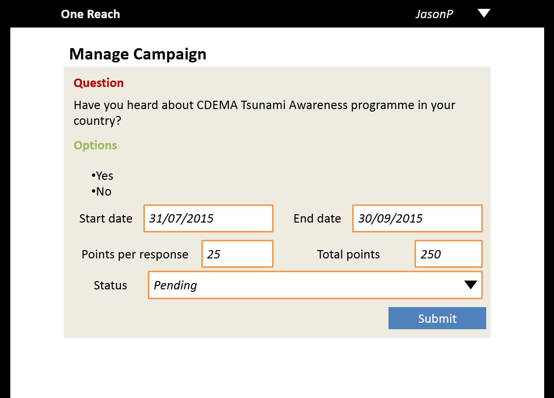Click into the End date field

coord(417,219)
